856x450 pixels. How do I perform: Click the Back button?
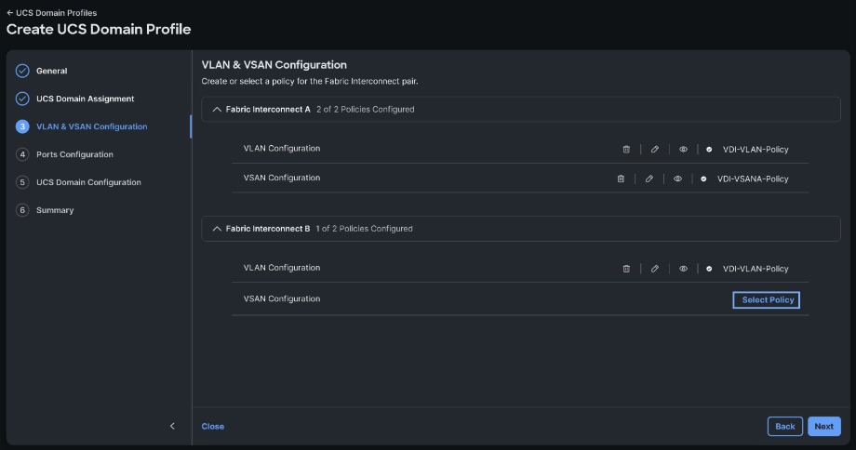click(x=785, y=427)
